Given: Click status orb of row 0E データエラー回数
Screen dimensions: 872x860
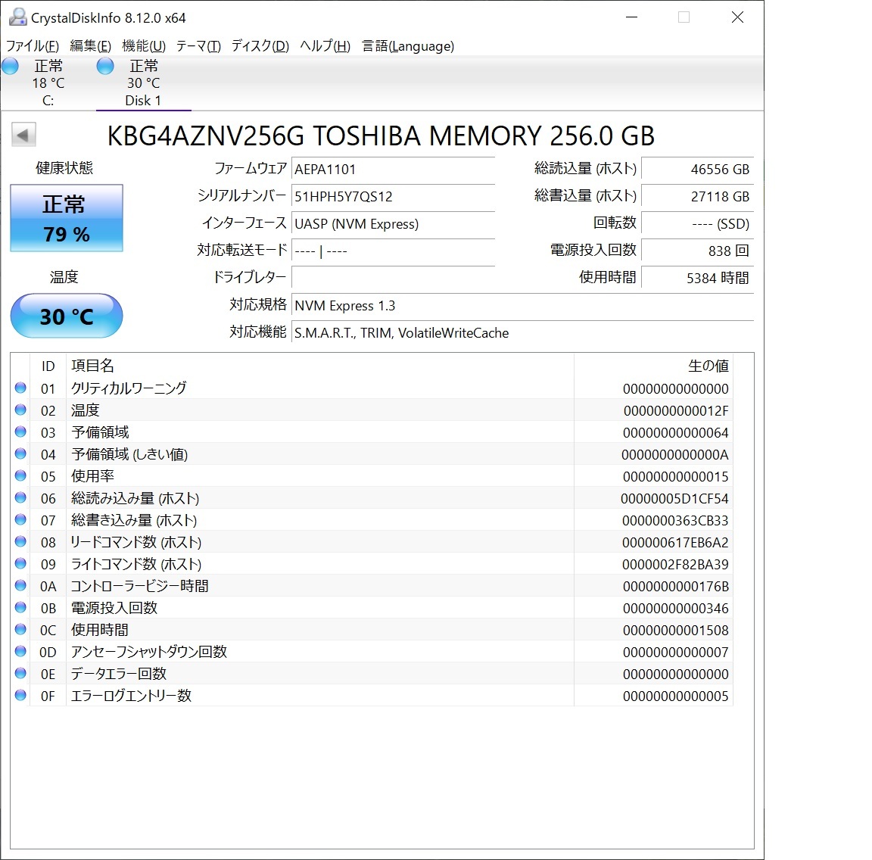Looking at the screenshot, I should pos(20,673).
